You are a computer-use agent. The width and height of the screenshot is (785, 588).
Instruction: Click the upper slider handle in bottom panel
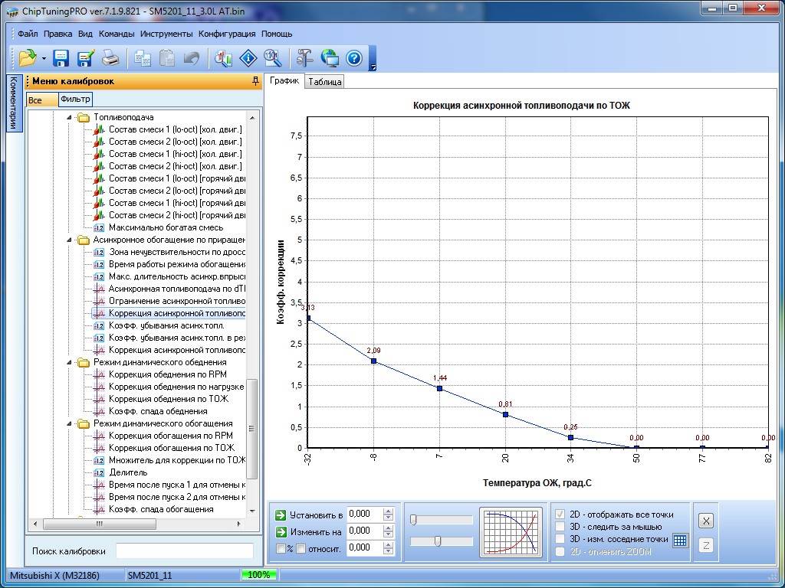414,520
